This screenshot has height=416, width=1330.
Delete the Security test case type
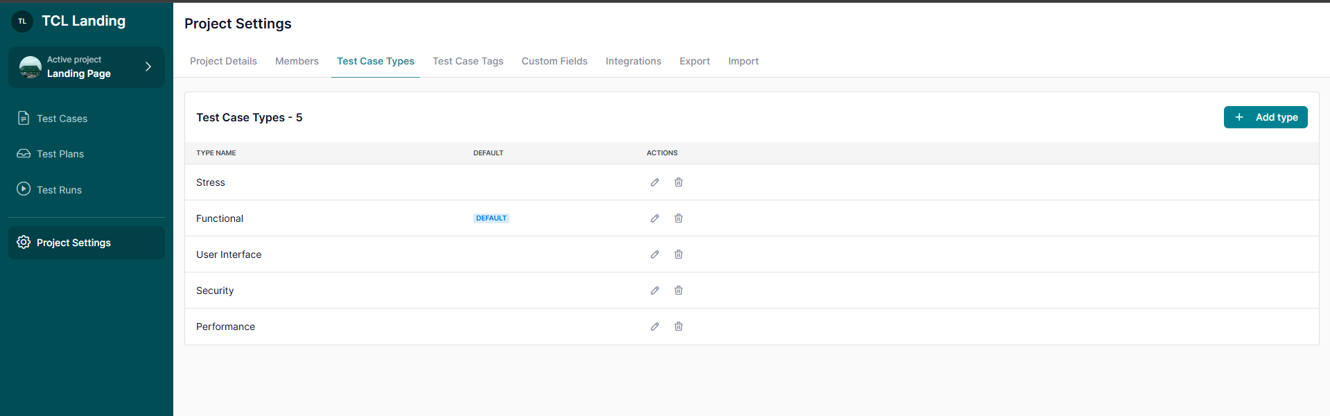coord(679,291)
